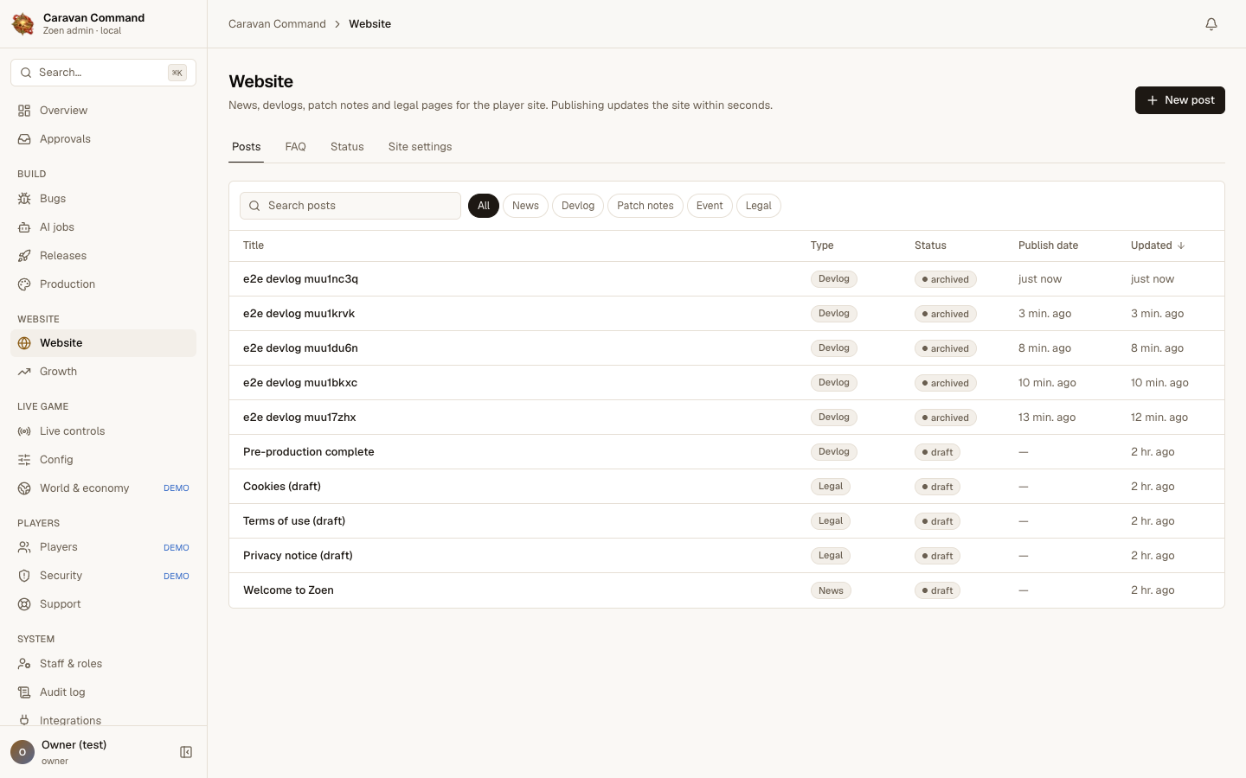
Task: Select the Production palette icon
Action: click(24, 284)
